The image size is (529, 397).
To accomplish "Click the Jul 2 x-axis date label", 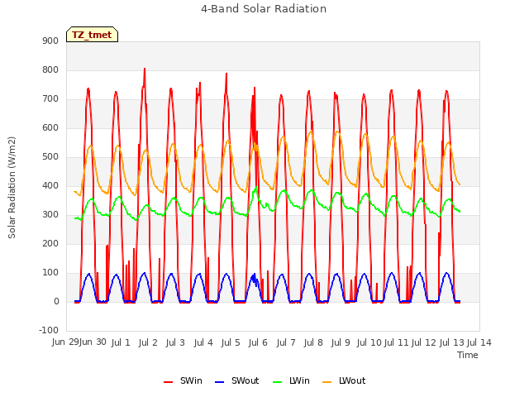I will (148, 342).
